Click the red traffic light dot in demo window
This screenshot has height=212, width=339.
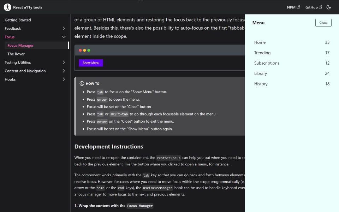tap(80, 51)
